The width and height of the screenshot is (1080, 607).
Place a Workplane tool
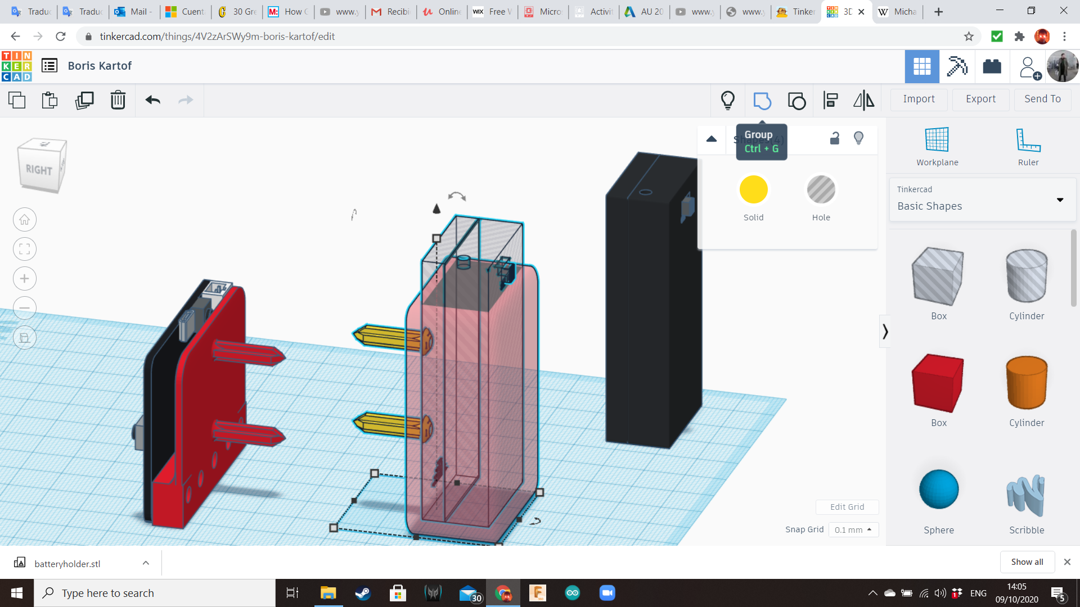coord(937,146)
